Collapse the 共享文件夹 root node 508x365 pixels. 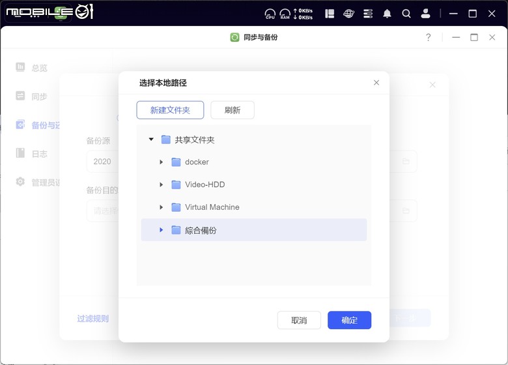[151, 139]
